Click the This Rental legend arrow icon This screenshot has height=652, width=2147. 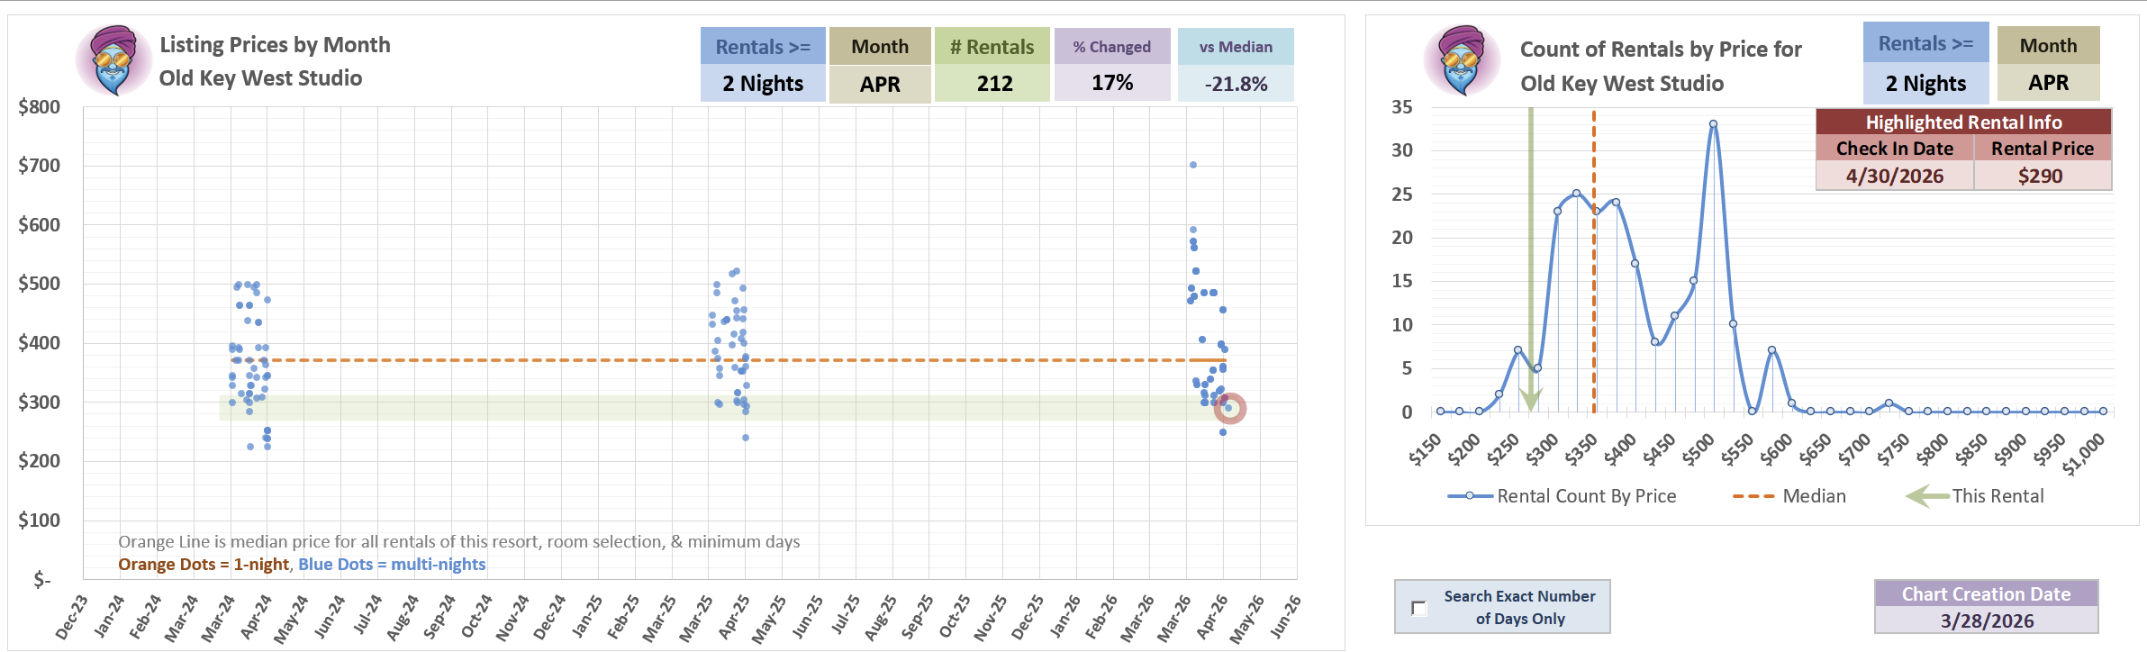(x=1926, y=496)
